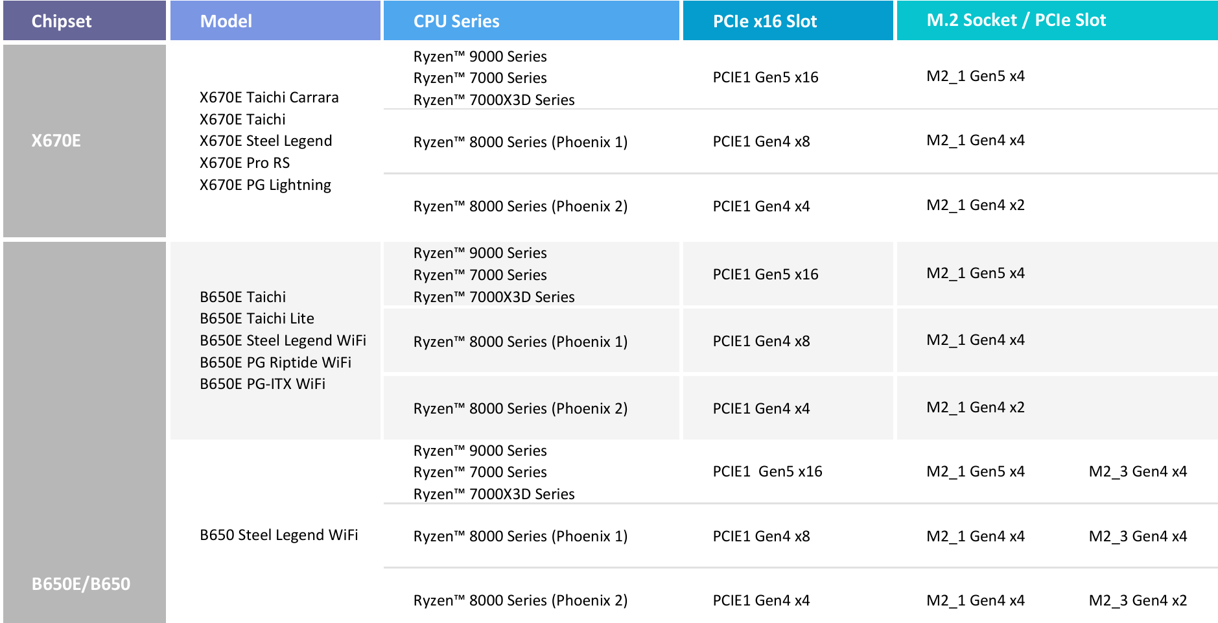Click PCIE1 Gen5 x16 for B650 Steel Legend
Screen dimensions: 1218x623
767,471
